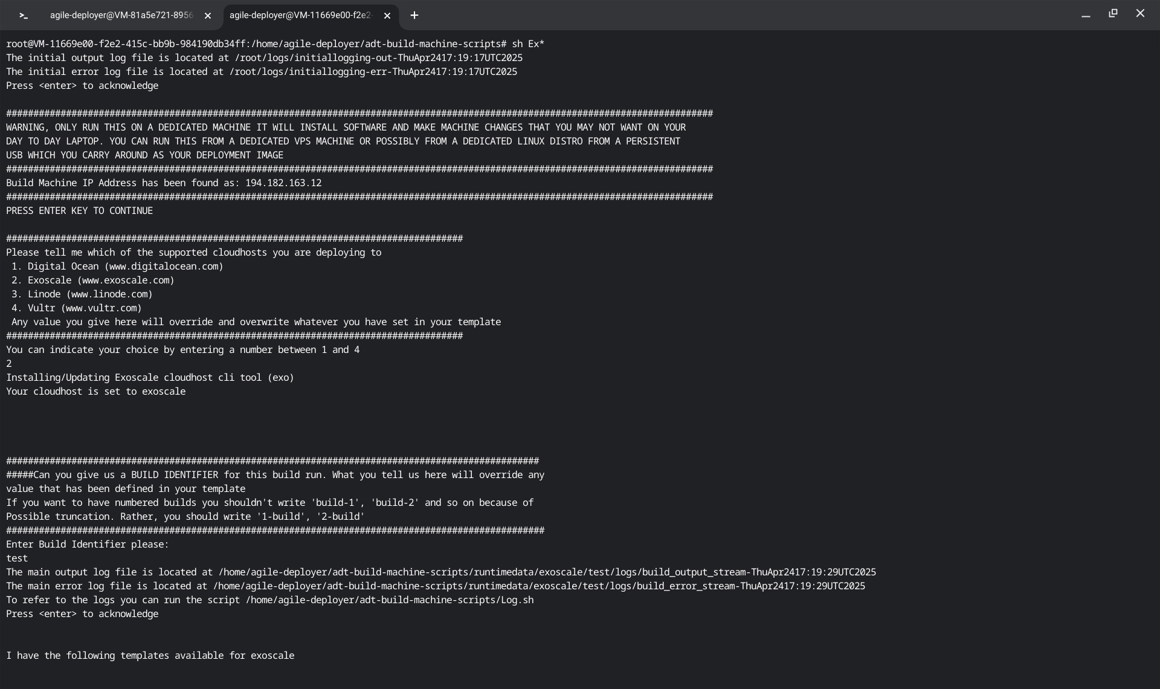Close the terminal window
Viewport: 1160px width, 689px height.
[1140, 13]
